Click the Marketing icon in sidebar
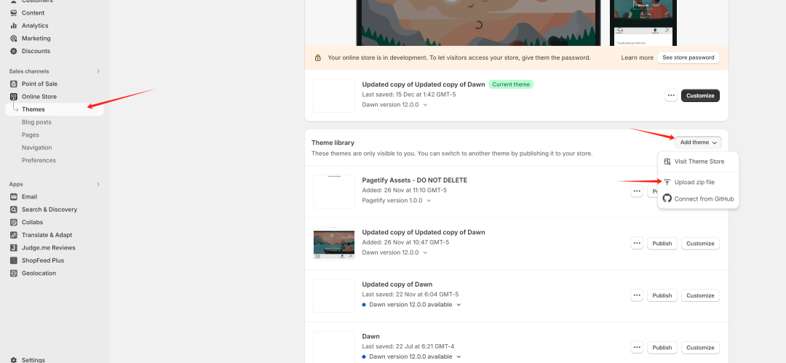The height and width of the screenshot is (363, 786). coord(13,39)
